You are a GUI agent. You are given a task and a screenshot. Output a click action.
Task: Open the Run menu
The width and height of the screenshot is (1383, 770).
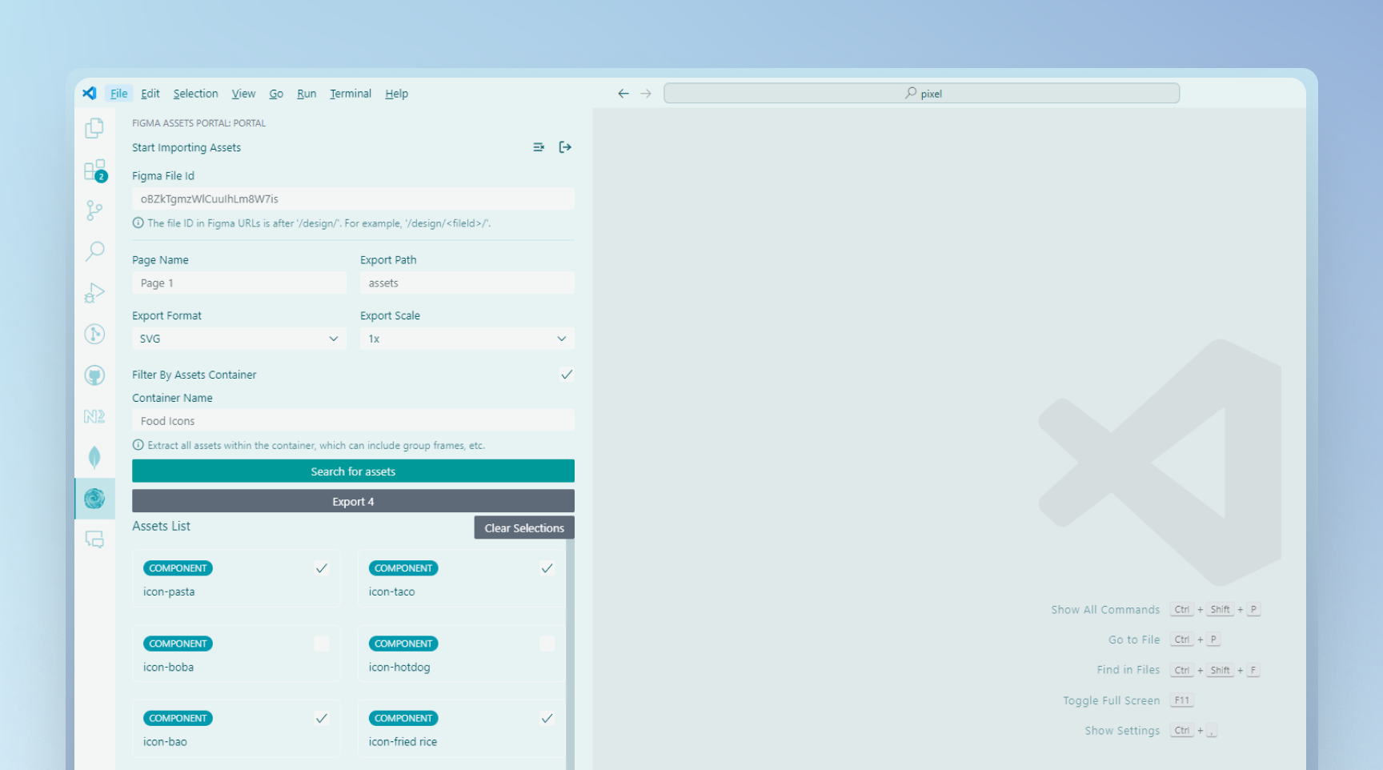pyautogui.click(x=307, y=94)
